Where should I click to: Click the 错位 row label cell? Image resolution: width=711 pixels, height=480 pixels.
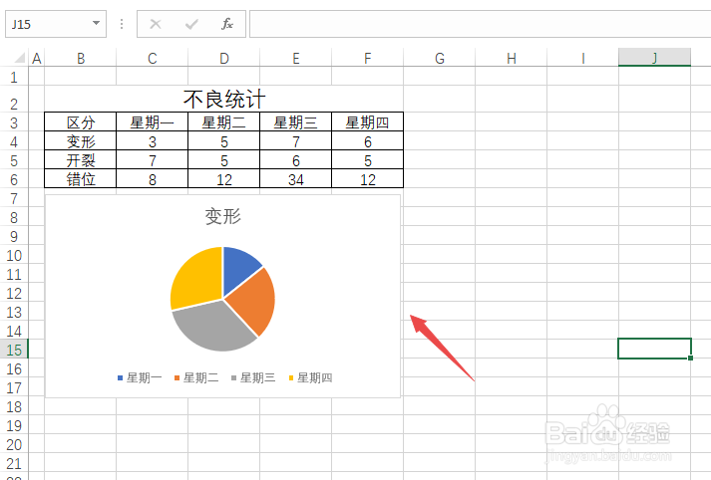coord(80,179)
